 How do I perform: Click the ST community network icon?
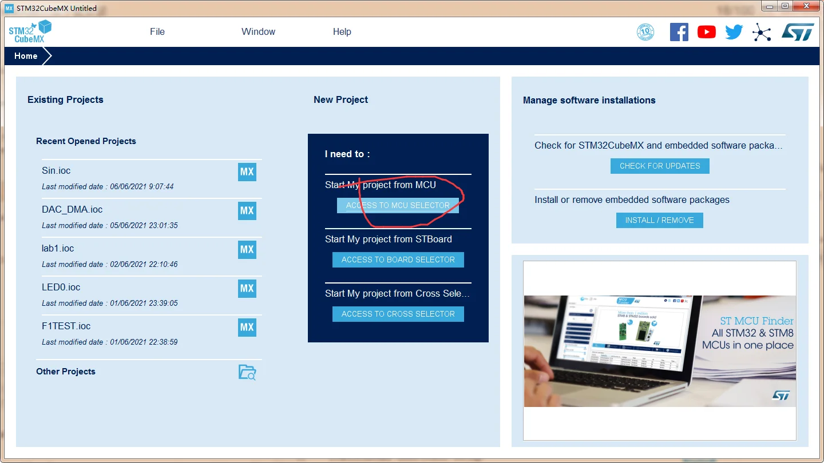(762, 33)
